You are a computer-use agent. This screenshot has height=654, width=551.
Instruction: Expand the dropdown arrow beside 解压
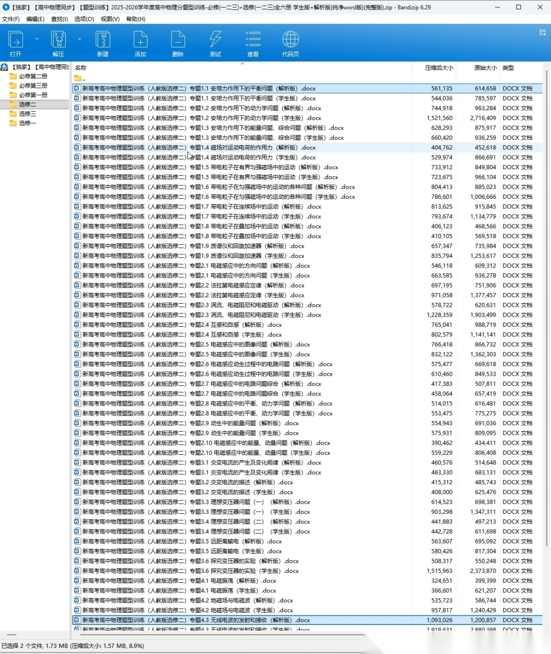[x=80, y=39]
